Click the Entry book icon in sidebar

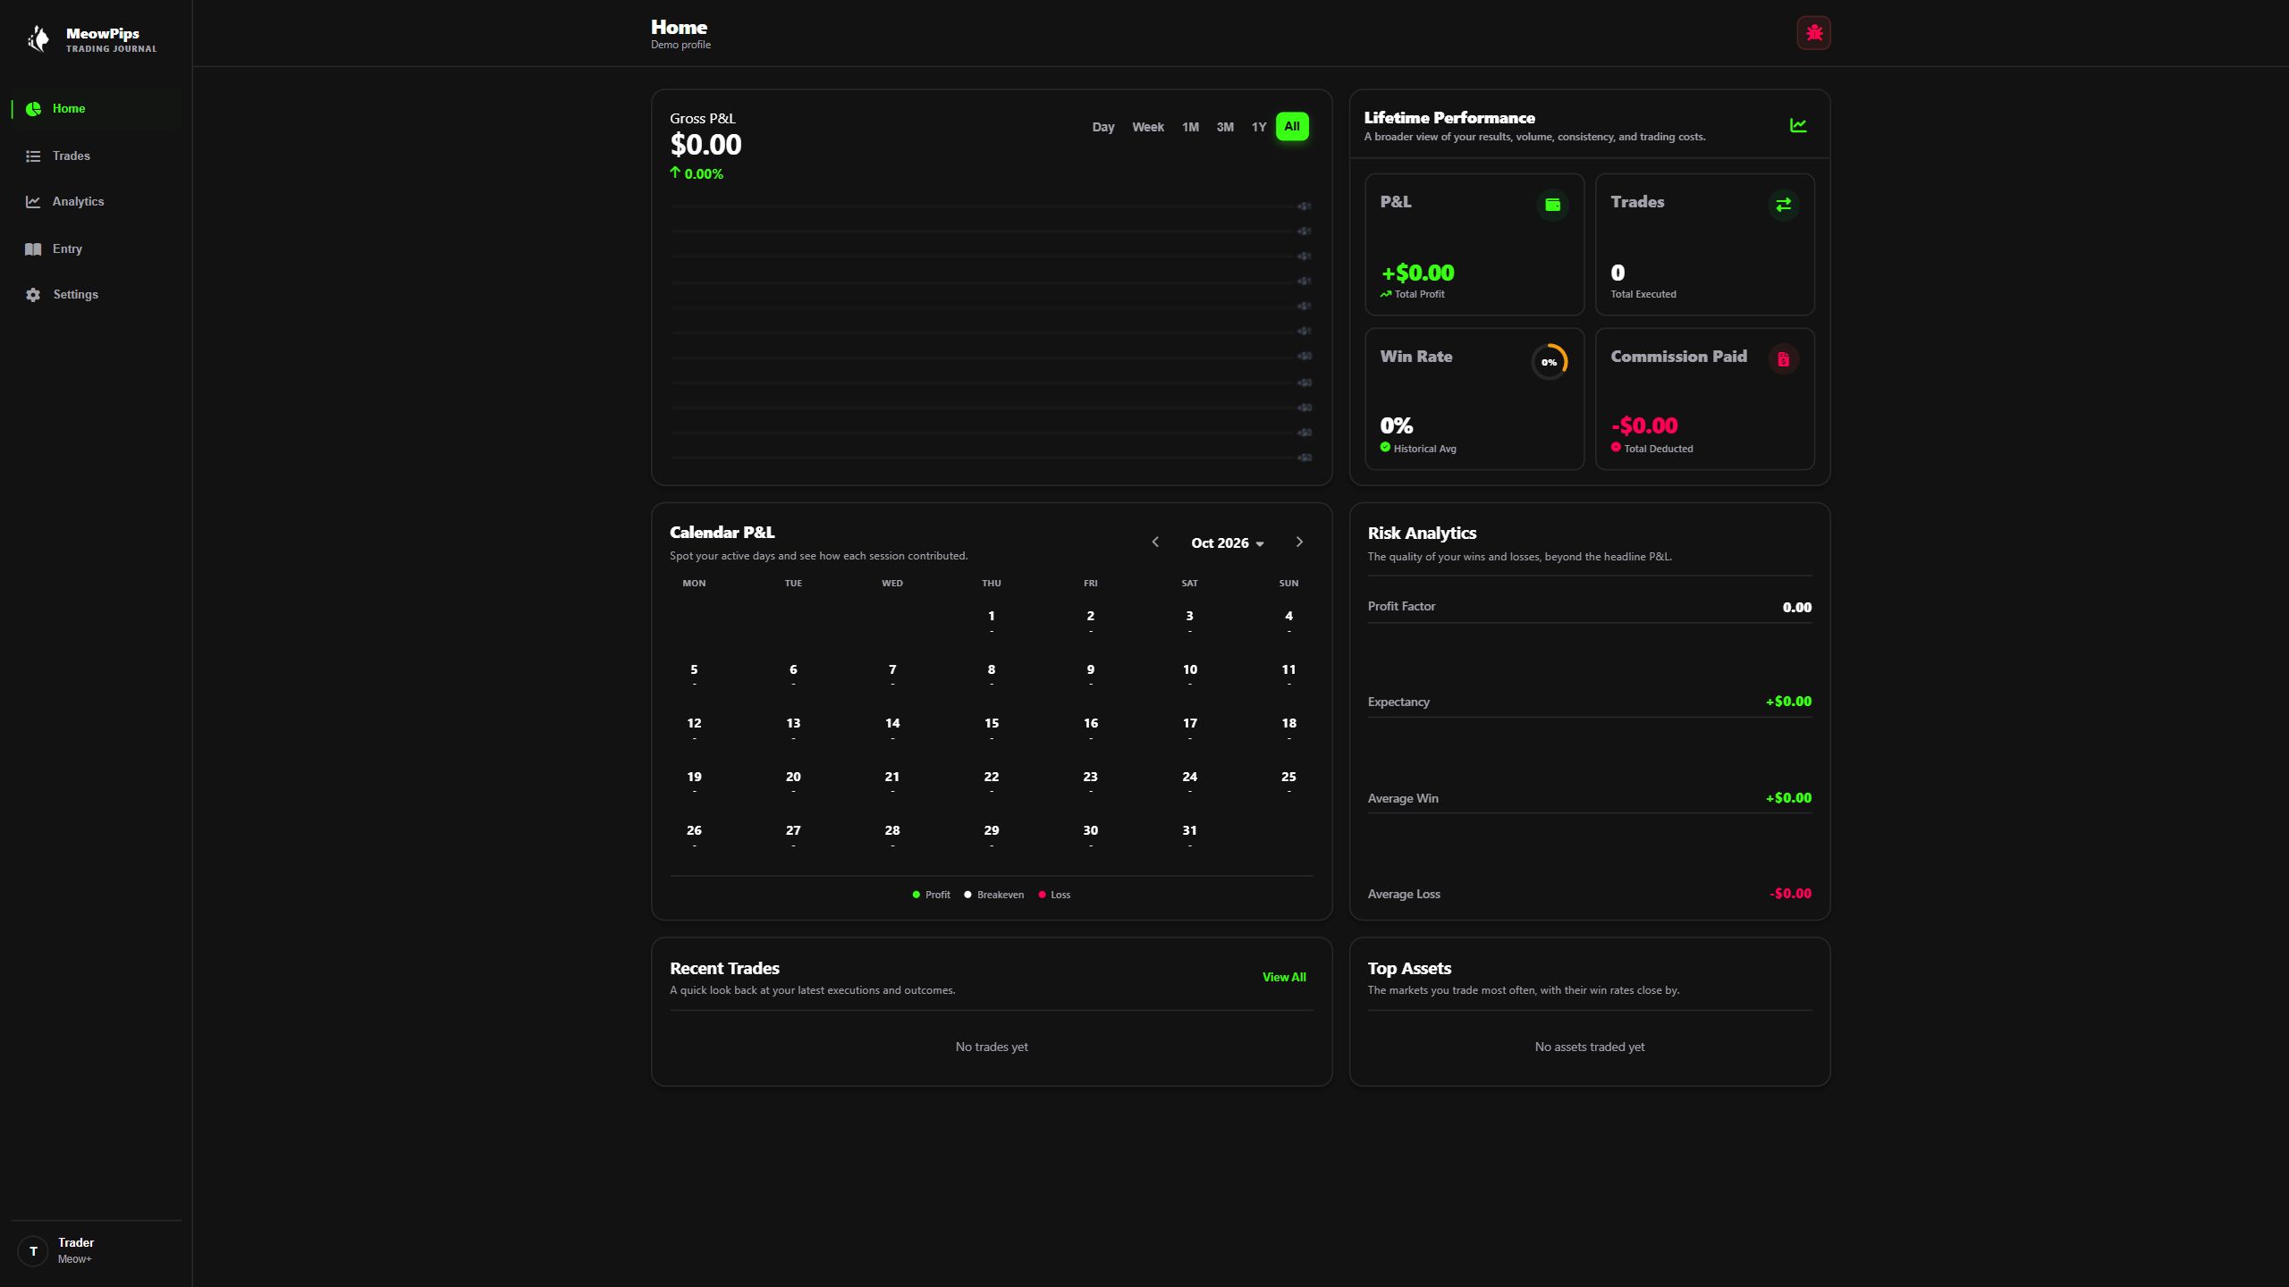(x=33, y=249)
